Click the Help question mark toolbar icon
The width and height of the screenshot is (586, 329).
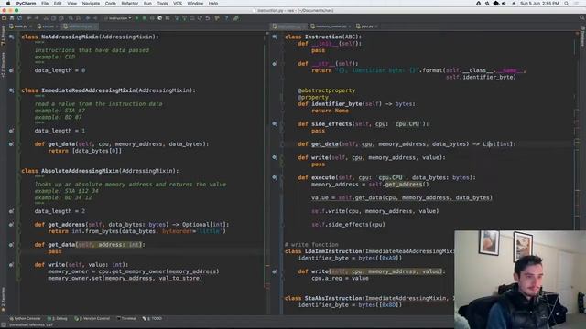click(226, 18)
